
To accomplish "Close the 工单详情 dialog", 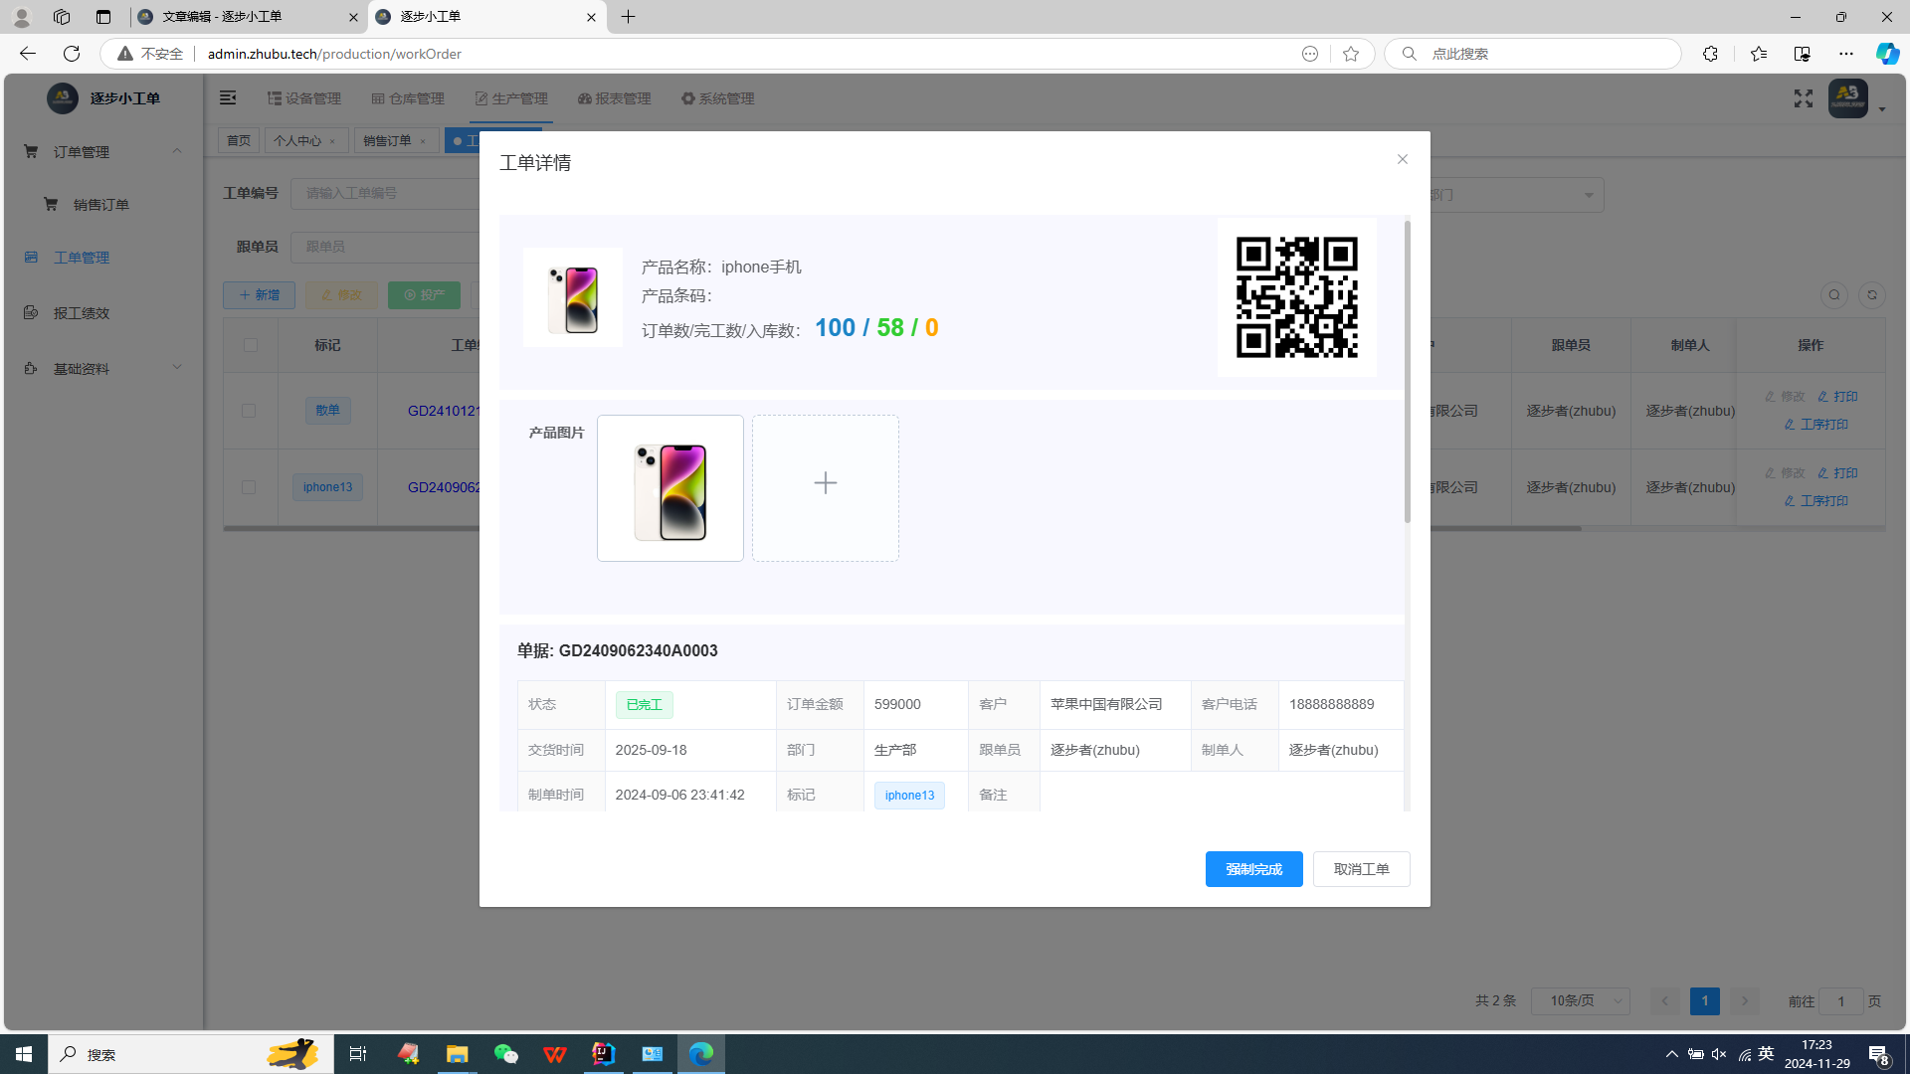I will 1402,159.
